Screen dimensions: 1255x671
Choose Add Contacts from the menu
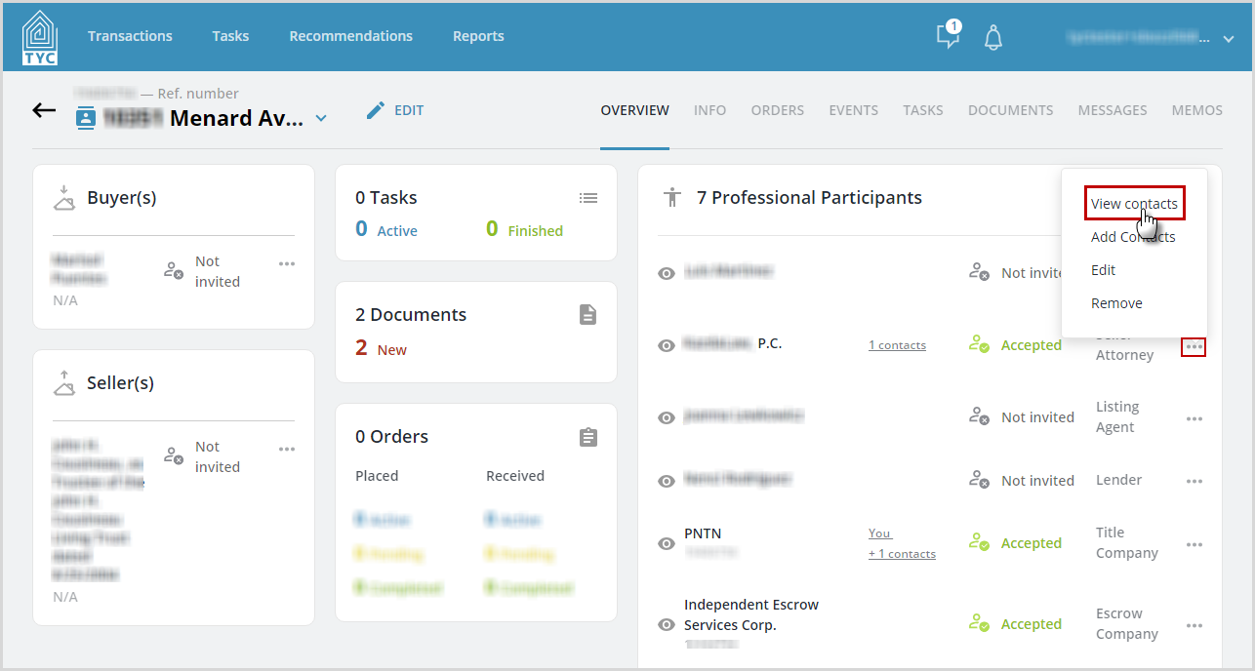(1133, 237)
